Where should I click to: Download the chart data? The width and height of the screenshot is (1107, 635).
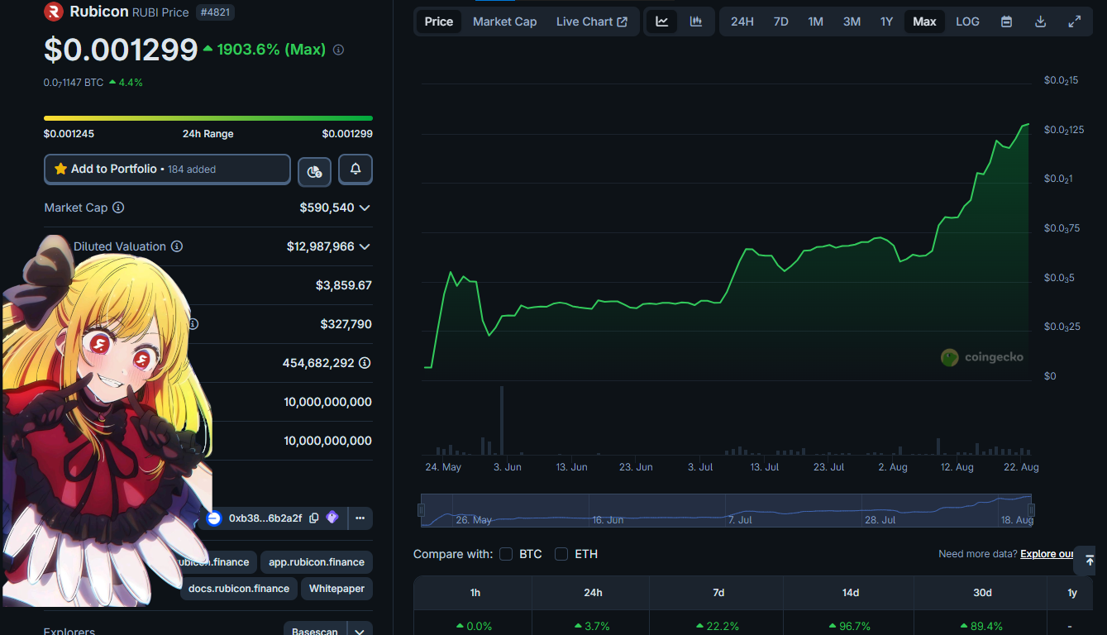coord(1040,21)
